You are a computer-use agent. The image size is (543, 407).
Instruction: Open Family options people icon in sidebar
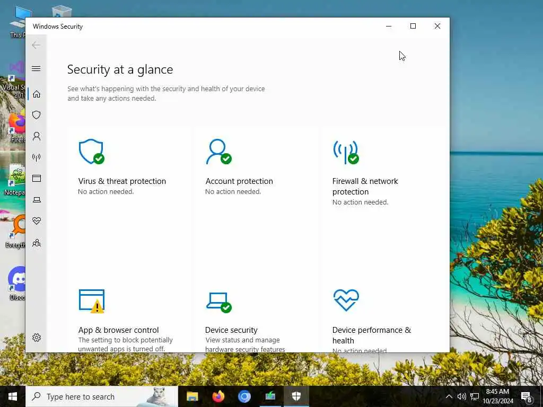tap(37, 243)
